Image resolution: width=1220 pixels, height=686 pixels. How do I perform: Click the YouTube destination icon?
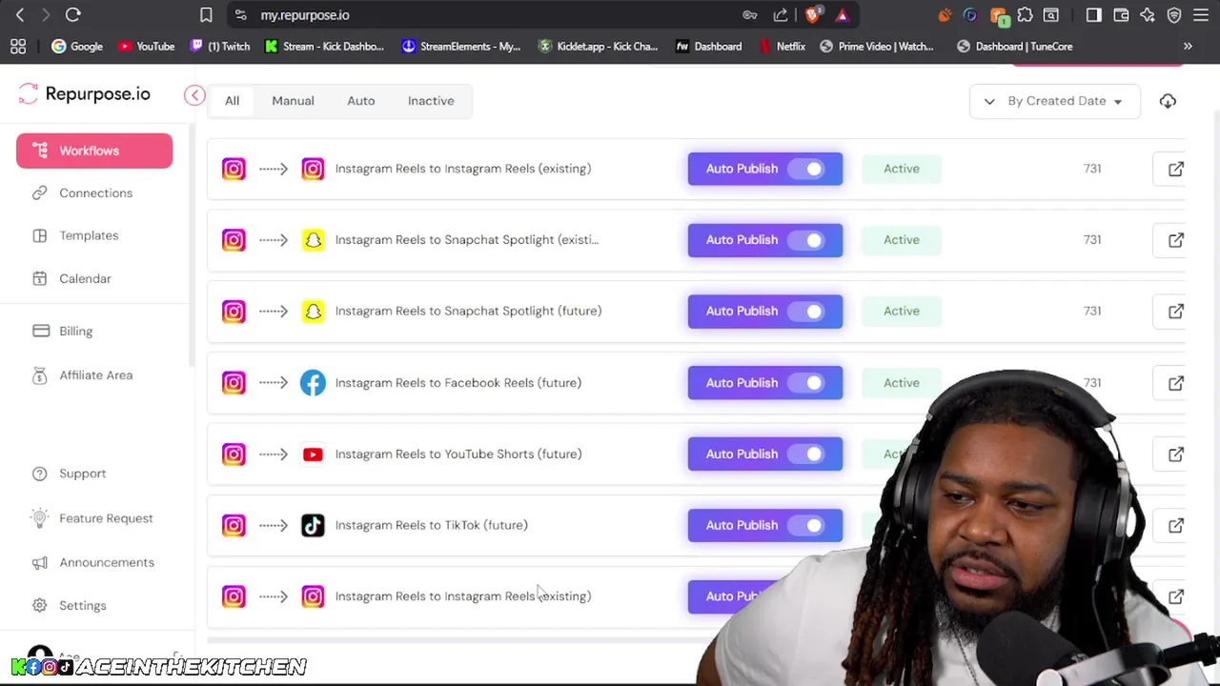click(x=313, y=454)
